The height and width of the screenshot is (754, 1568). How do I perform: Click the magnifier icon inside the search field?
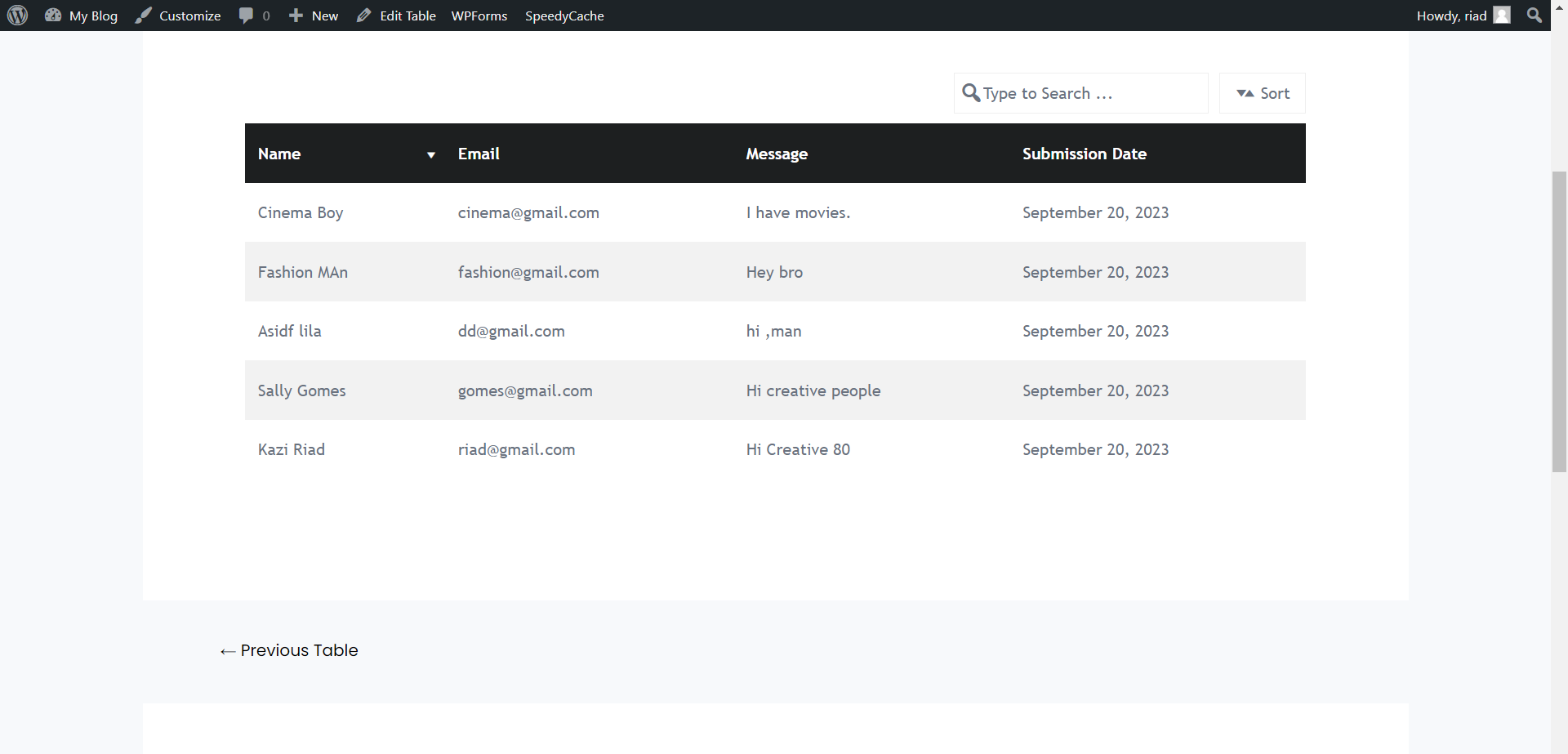tap(972, 93)
